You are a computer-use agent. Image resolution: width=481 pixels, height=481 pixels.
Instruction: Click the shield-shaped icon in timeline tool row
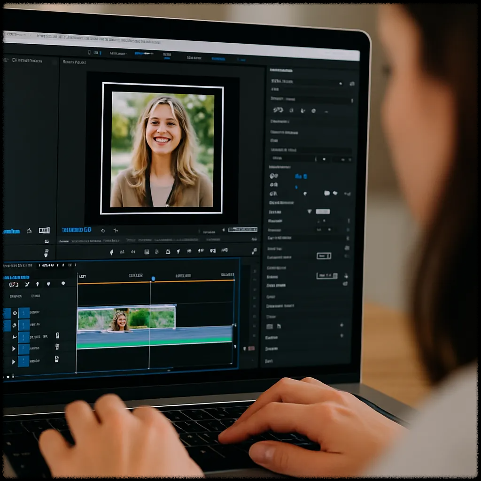point(48,284)
